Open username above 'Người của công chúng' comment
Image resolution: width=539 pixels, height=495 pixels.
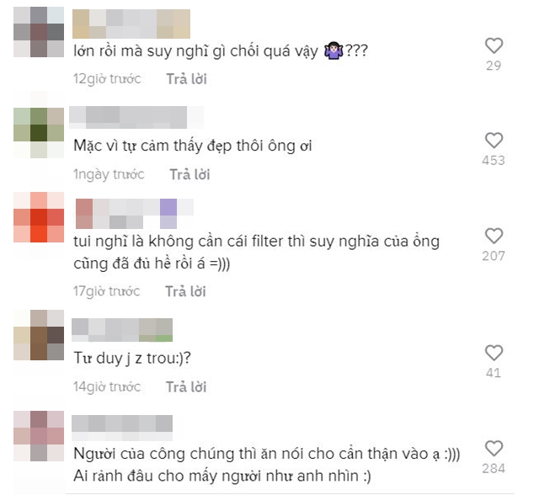[122, 428]
